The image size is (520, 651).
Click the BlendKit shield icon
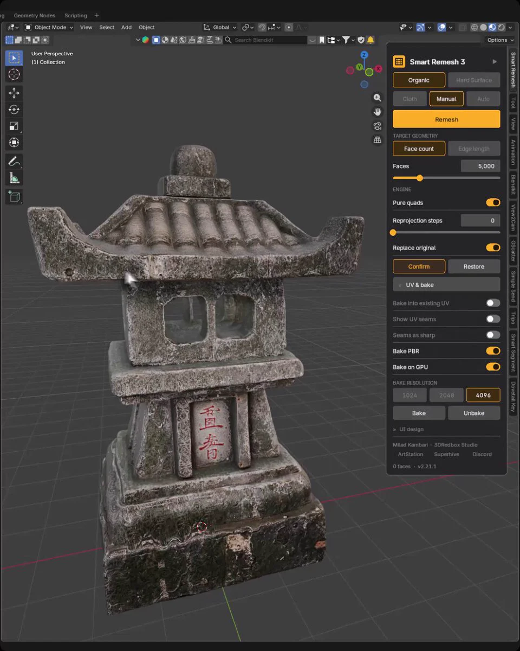(361, 40)
